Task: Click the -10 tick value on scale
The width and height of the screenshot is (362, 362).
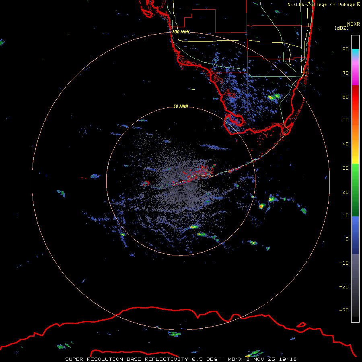Action: [344, 263]
